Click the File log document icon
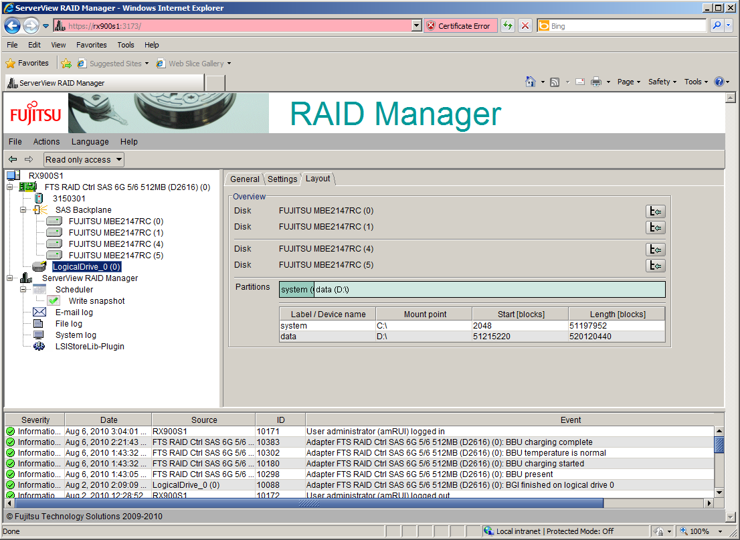The width and height of the screenshot is (740, 540). point(39,323)
